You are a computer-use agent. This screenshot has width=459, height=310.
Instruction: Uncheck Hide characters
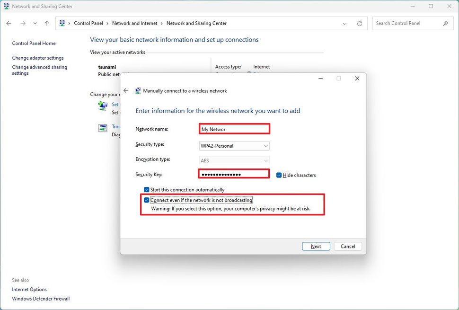click(279, 175)
